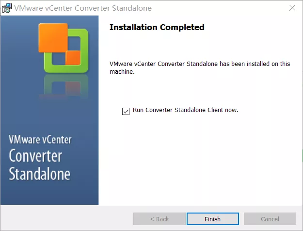303x231 pixels.
Task: Click the disabled < Back button
Action: (x=159, y=219)
